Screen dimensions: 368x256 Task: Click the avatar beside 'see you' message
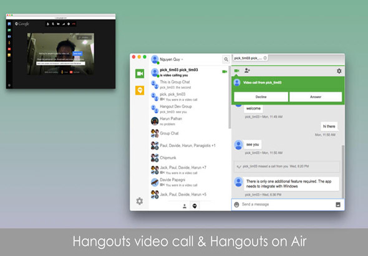click(x=238, y=145)
